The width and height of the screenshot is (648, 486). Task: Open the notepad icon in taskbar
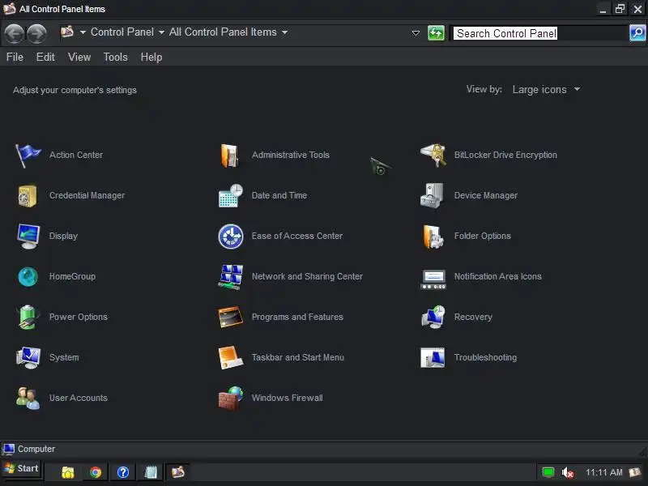click(x=151, y=472)
